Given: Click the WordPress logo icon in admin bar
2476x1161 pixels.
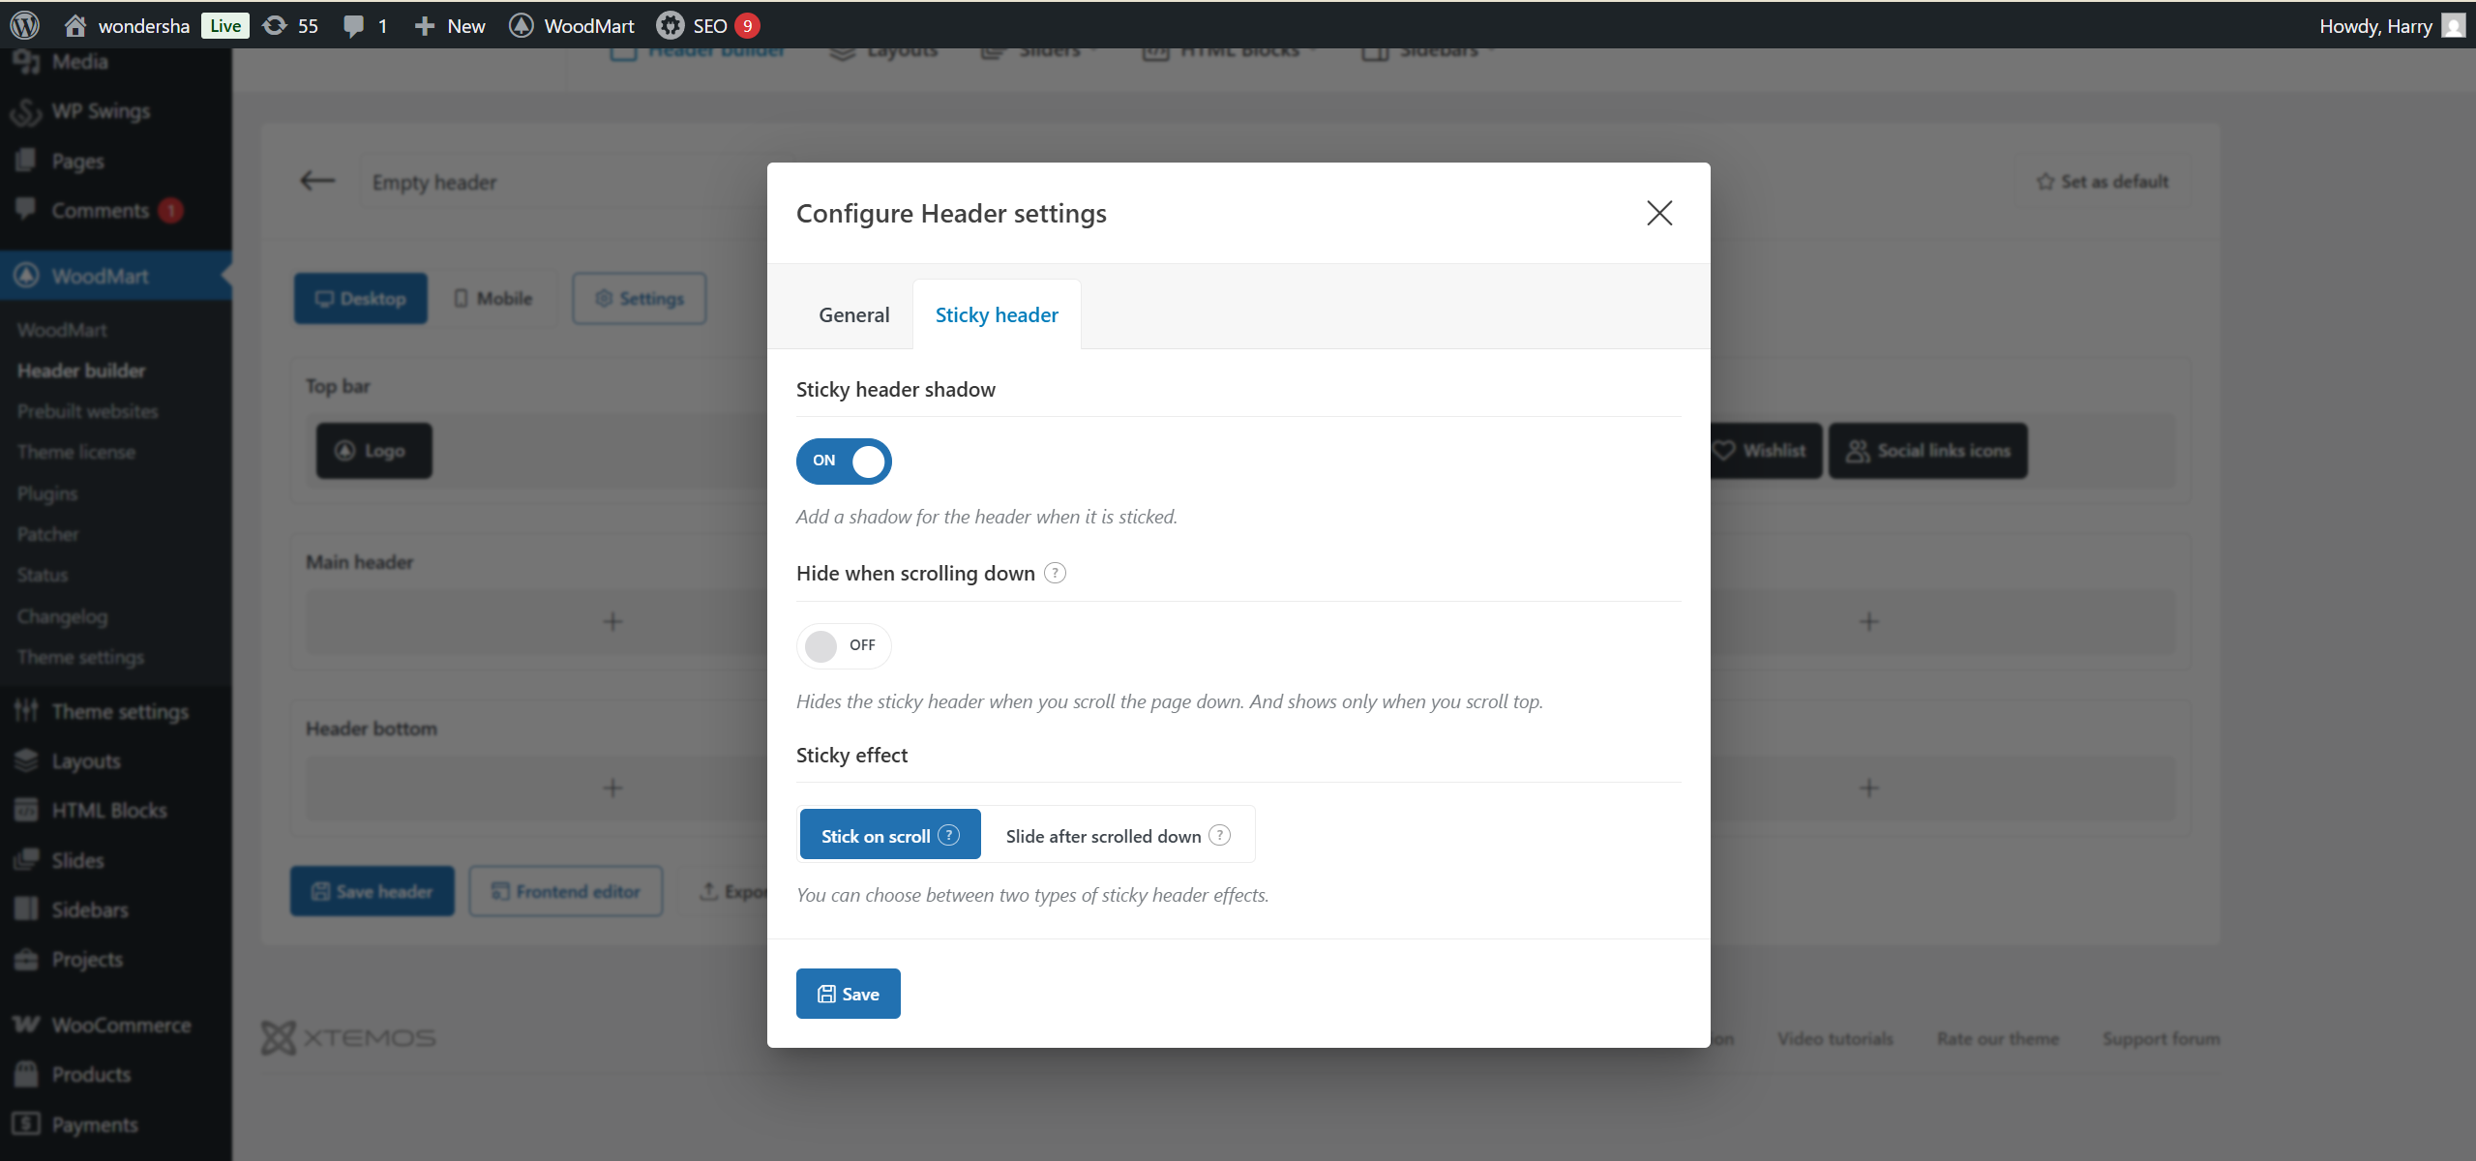Looking at the screenshot, I should 25,25.
